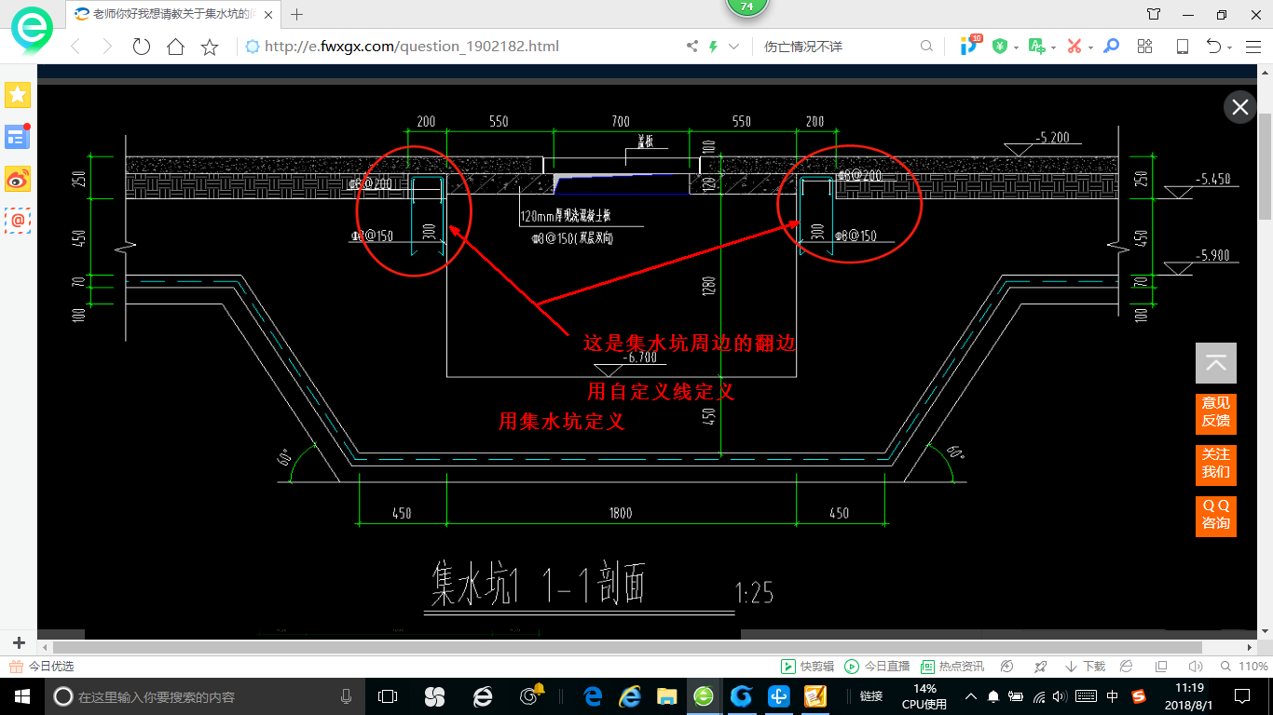Open the browser main menu (hamburger)
Image resolution: width=1273 pixels, height=715 pixels.
tap(1253, 47)
